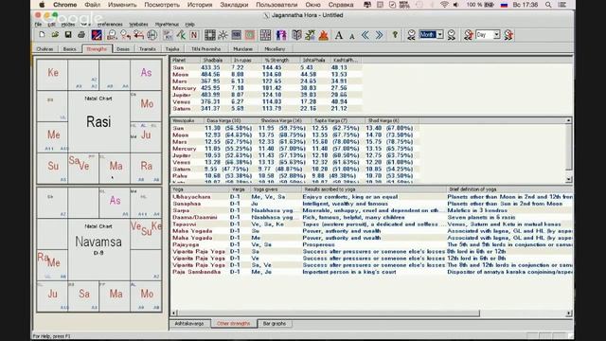Step back in time left of Month
The width and height of the screenshot is (606, 341).
[411, 35]
